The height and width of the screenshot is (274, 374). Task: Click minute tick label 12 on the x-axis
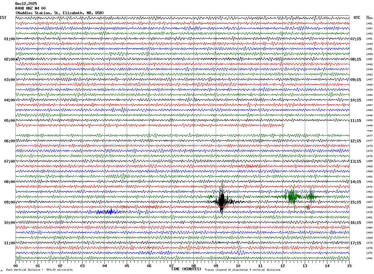283,266
